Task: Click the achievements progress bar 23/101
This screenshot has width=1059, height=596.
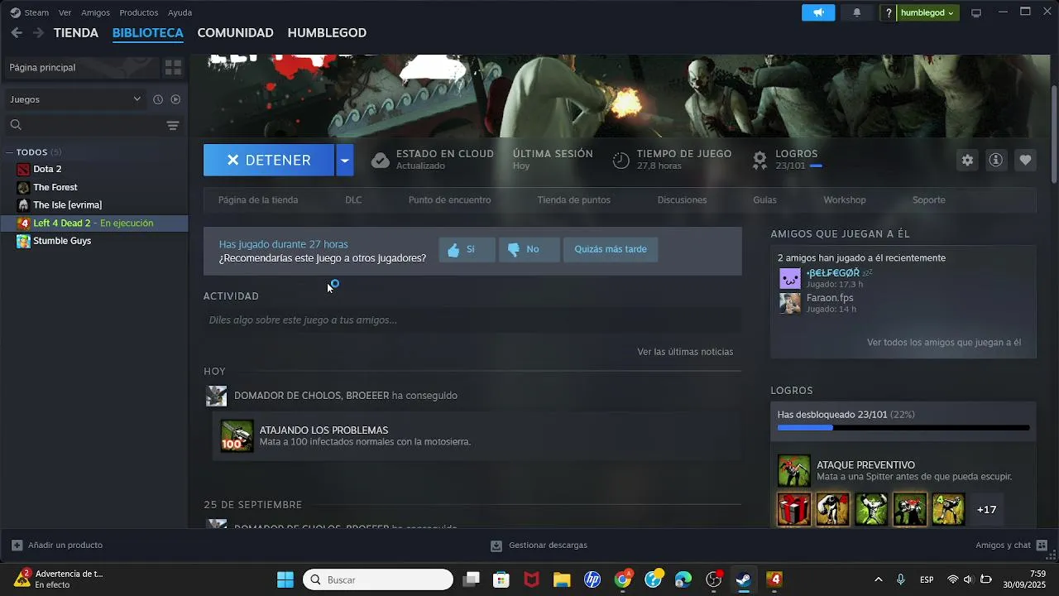Action: click(903, 428)
